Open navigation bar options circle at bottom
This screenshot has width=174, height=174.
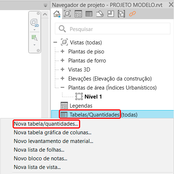[38, 51]
